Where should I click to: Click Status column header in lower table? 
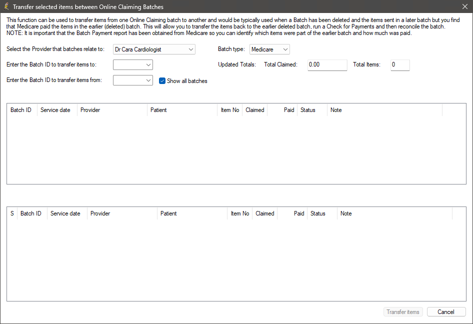[322, 213]
